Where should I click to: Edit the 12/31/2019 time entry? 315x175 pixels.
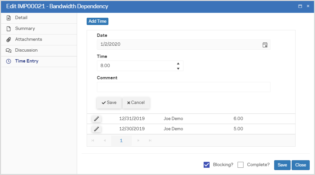point(97,119)
